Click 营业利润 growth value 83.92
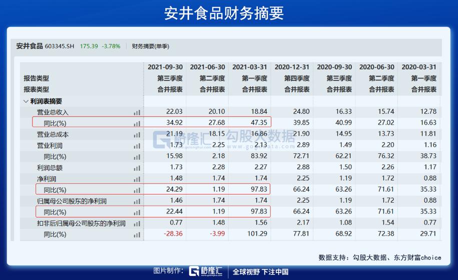This screenshot has width=458, height=280. point(259,156)
